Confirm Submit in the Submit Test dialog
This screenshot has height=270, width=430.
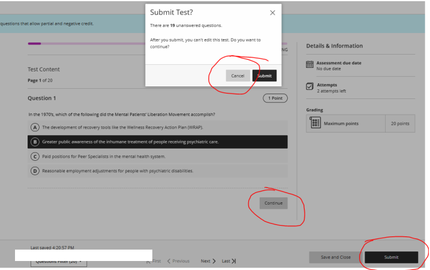264,76
